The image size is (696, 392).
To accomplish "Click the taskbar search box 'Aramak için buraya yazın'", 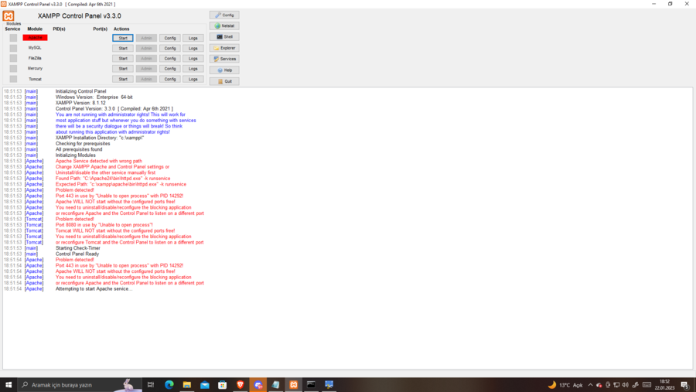I will (80, 385).
